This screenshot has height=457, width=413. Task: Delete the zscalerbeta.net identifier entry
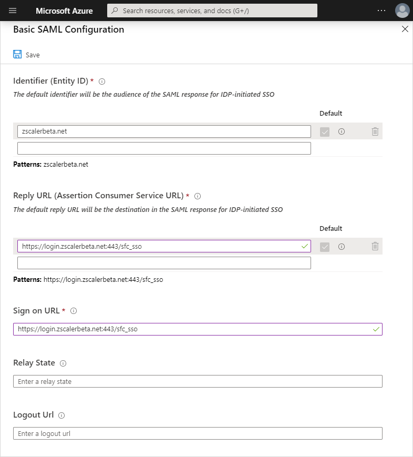pyautogui.click(x=375, y=131)
